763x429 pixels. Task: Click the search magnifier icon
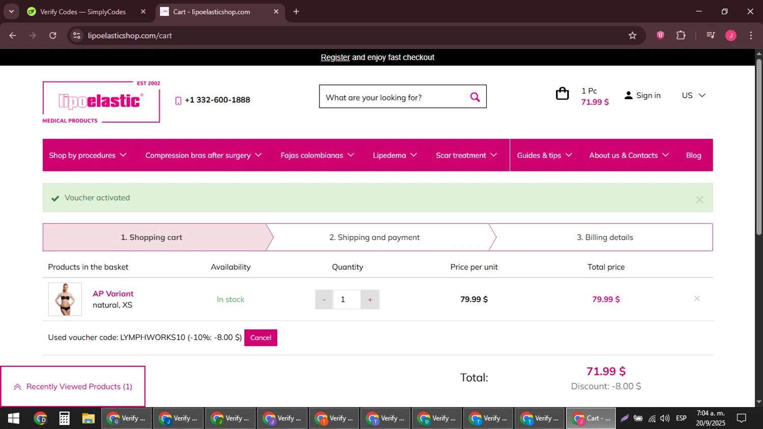475,97
